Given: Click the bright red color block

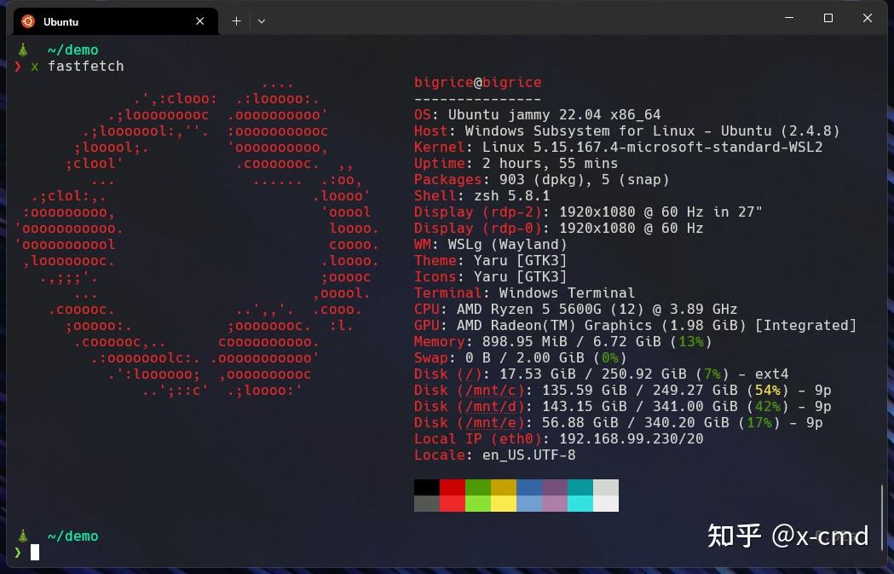Looking at the screenshot, I should [x=453, y=503].
